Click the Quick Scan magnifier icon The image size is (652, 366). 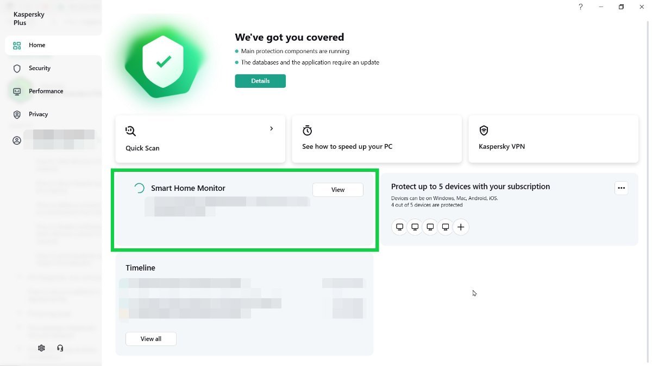click(130, 131)
